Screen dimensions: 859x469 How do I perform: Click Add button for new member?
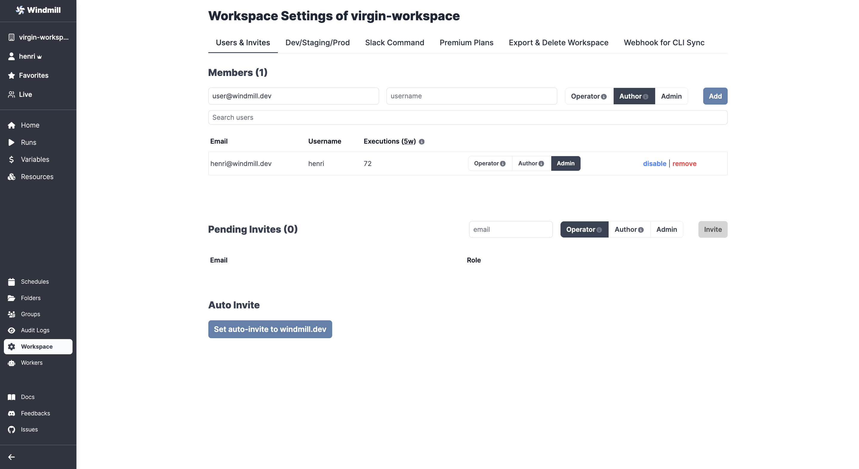pyautogui.click(x=715, y=96)
